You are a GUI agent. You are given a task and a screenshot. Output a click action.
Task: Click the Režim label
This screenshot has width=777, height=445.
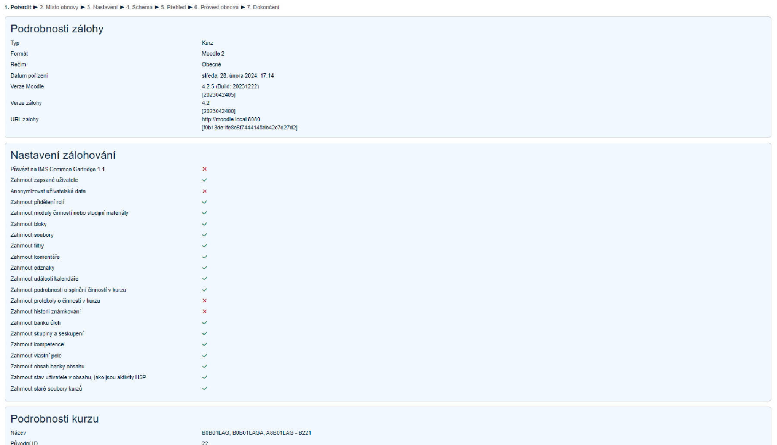tap(18, 64)
